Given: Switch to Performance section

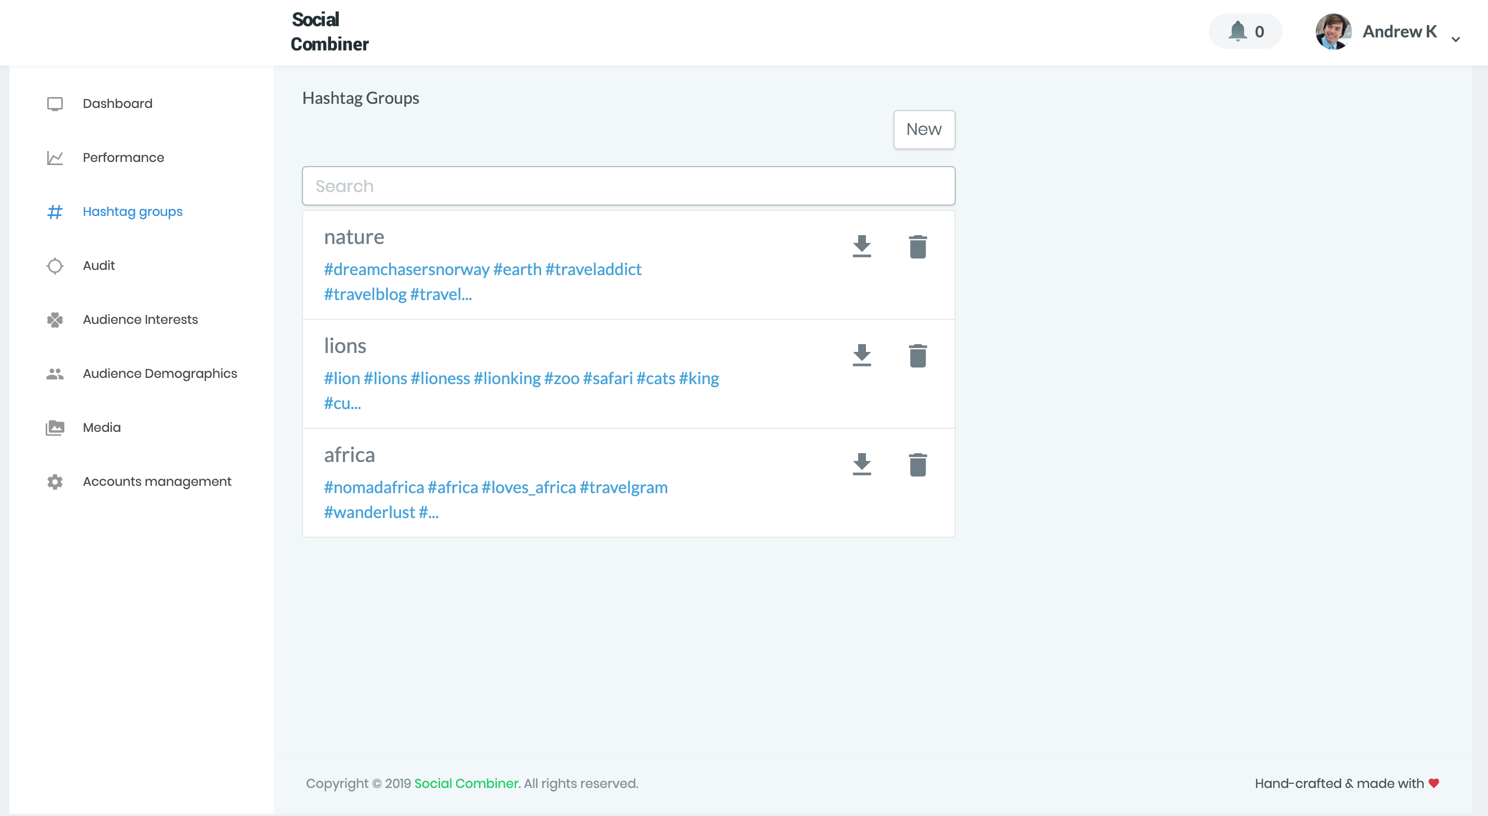Looking at the screenshot, I should 123,157.
